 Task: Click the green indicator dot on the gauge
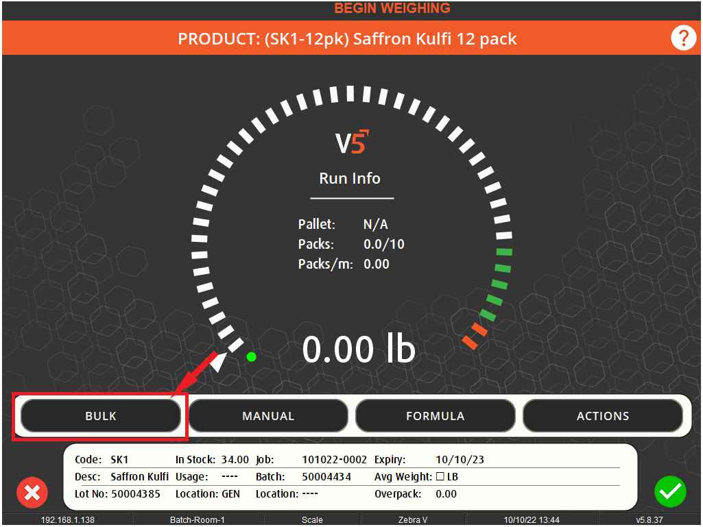[252, 357]
